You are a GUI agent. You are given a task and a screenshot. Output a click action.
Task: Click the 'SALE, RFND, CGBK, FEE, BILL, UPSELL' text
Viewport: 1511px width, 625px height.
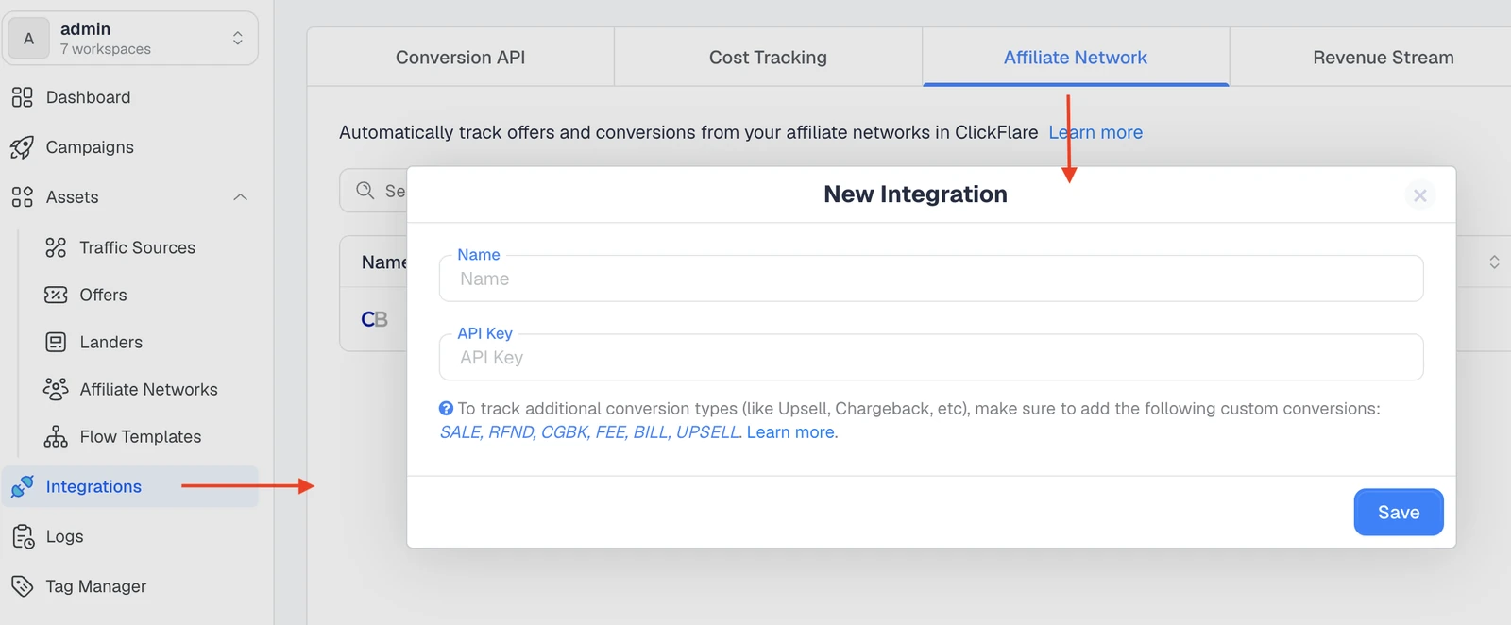[590, 432]
